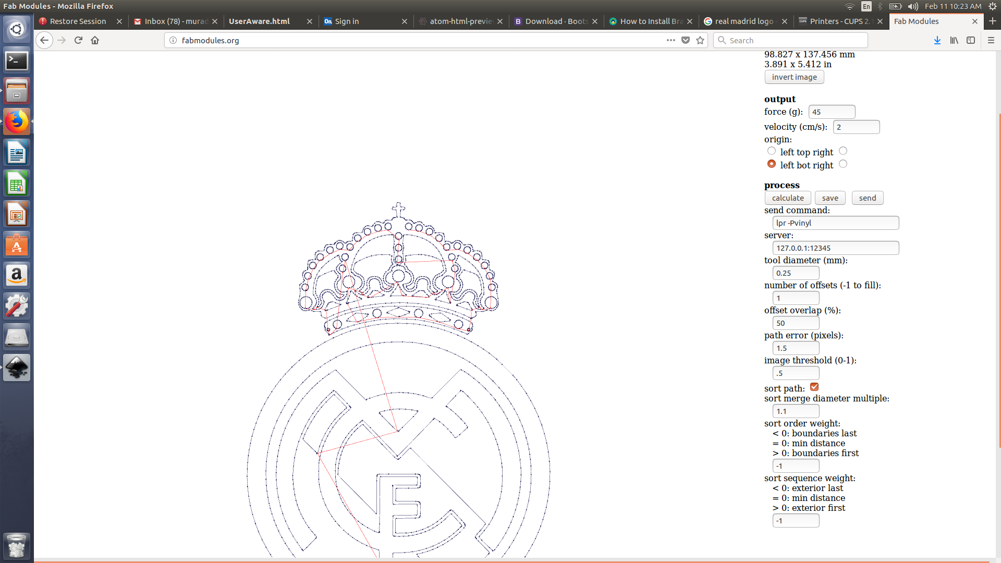Viewport: 1001px width, 563px height.
Task: Switch to atom-html-preview tab
Action: click(x=461, y=21)
